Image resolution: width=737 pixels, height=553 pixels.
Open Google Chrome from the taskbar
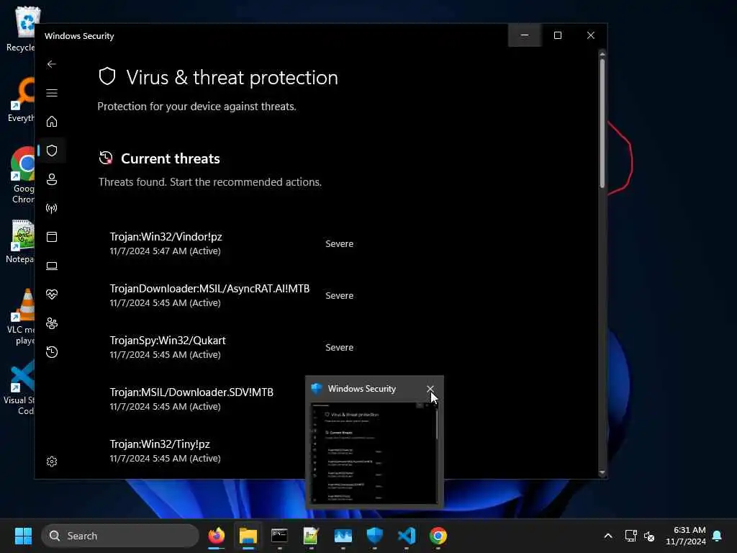point(438,536)
